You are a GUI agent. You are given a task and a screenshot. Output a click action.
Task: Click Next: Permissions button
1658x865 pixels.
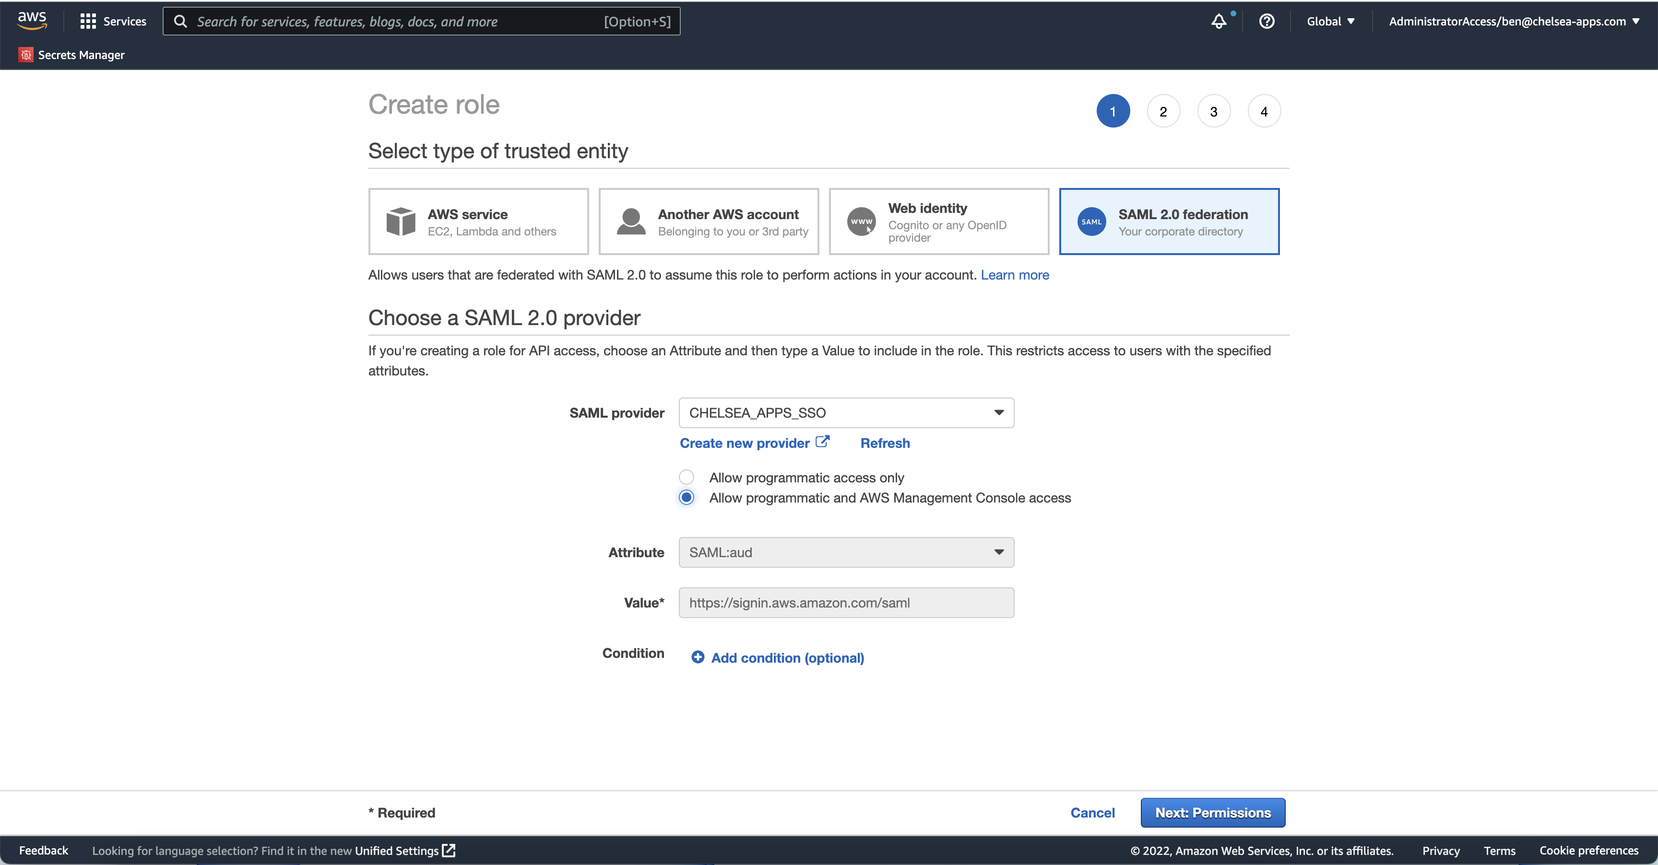point(1213,813)
